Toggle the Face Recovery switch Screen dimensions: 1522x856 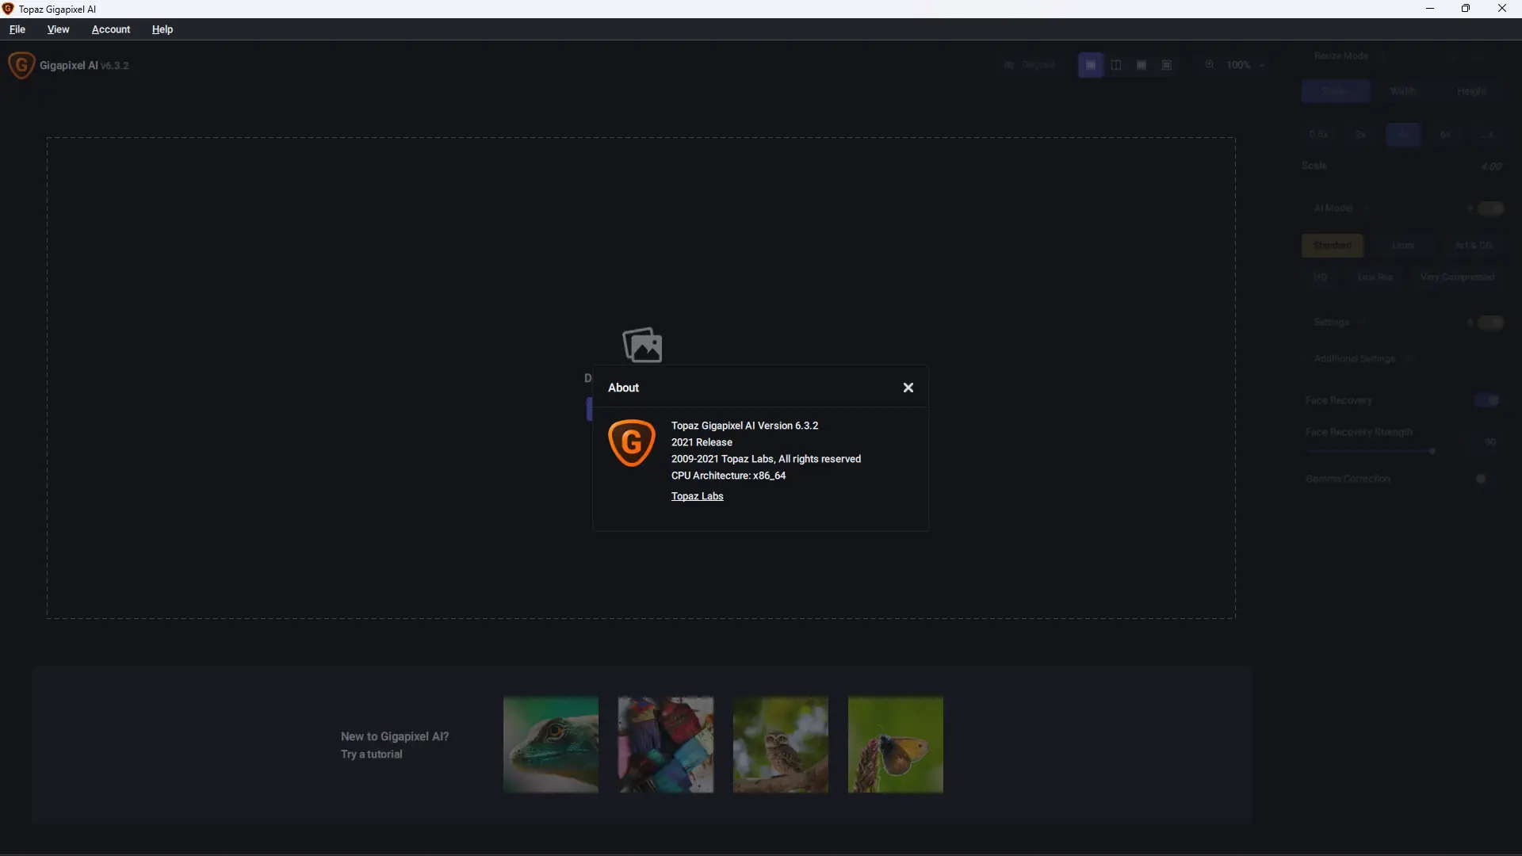click(x=1488, y=400)
